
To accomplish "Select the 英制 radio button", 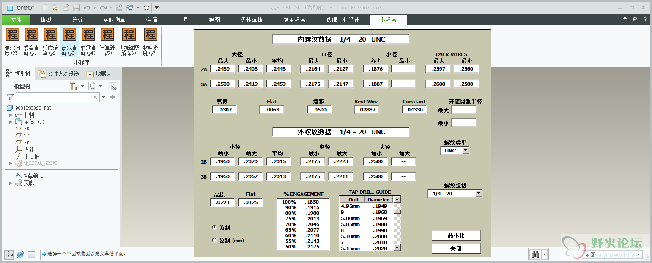I will (x=214, y=227).
